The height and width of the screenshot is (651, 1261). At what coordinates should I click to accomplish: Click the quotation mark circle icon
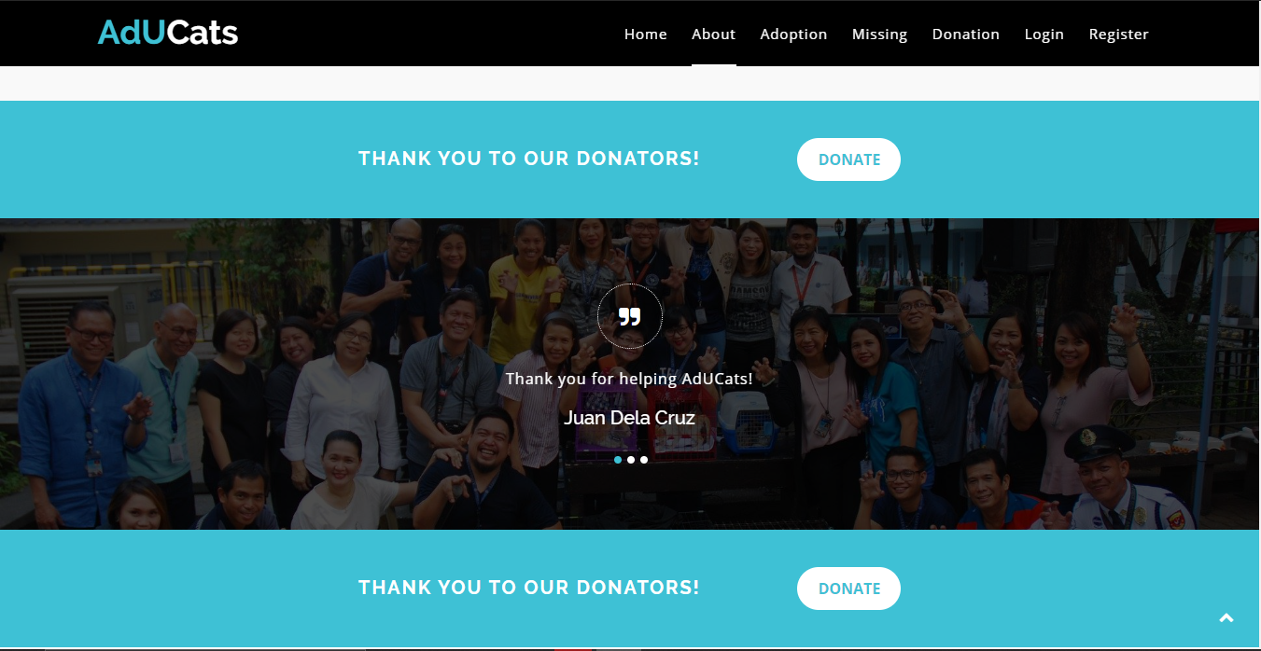(x=630, y=316)
